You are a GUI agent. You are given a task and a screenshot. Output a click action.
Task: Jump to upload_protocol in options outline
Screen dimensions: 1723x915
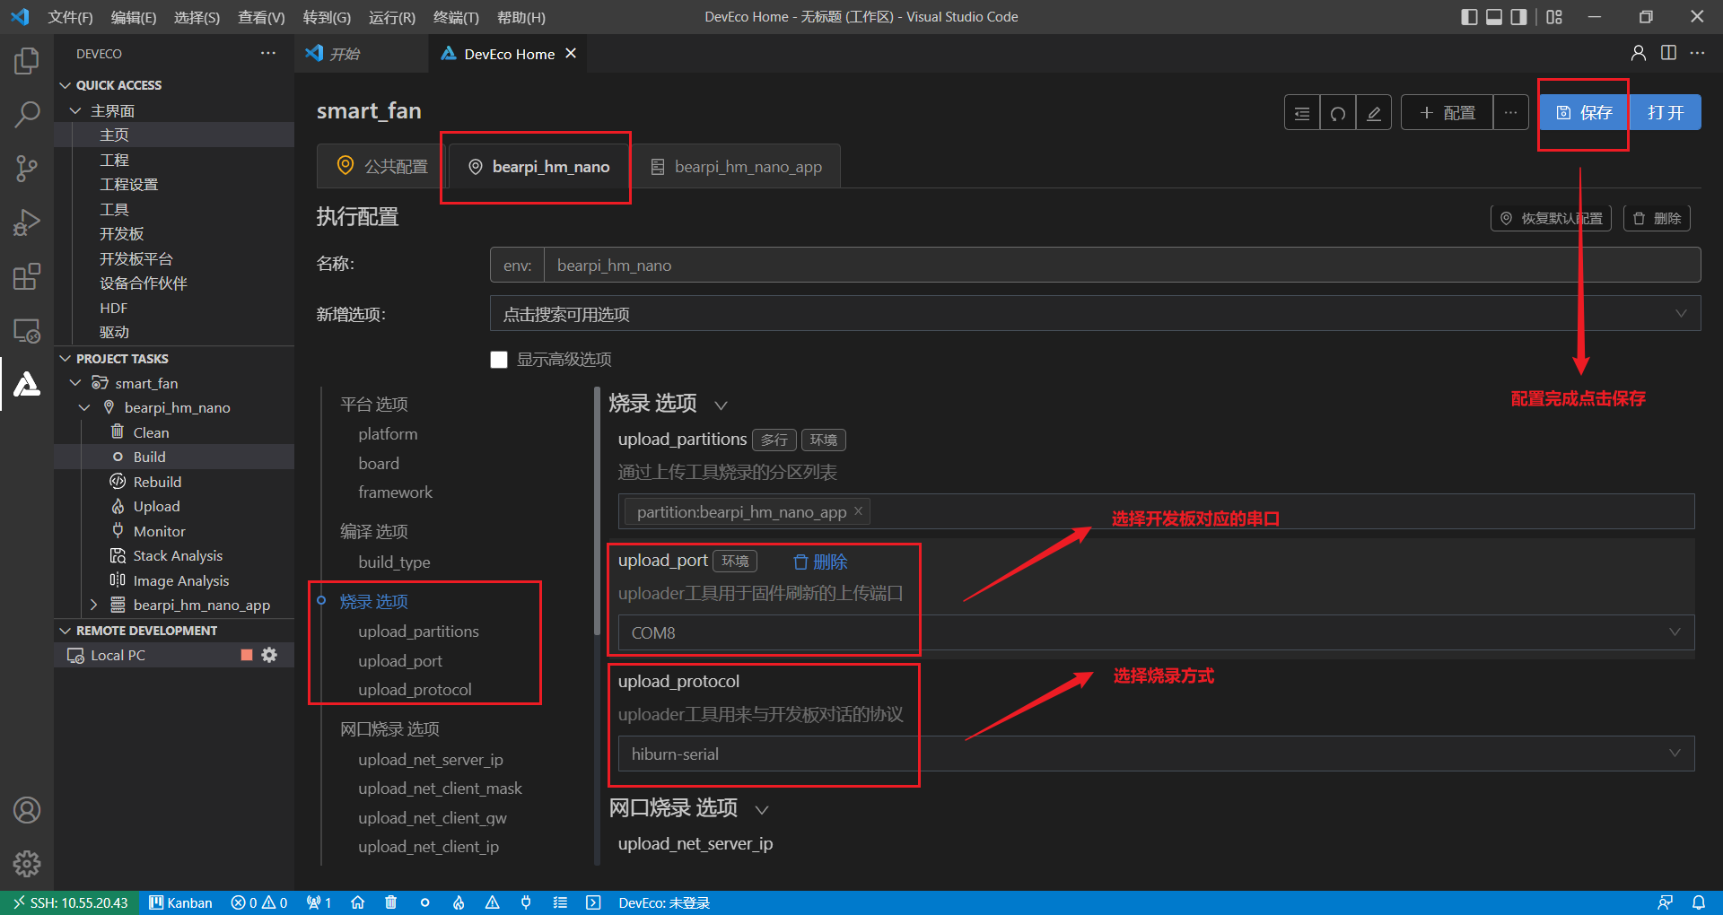(415, 689)
